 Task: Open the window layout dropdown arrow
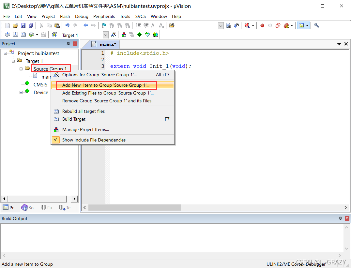pyautogui.click(x=307, y=25)
